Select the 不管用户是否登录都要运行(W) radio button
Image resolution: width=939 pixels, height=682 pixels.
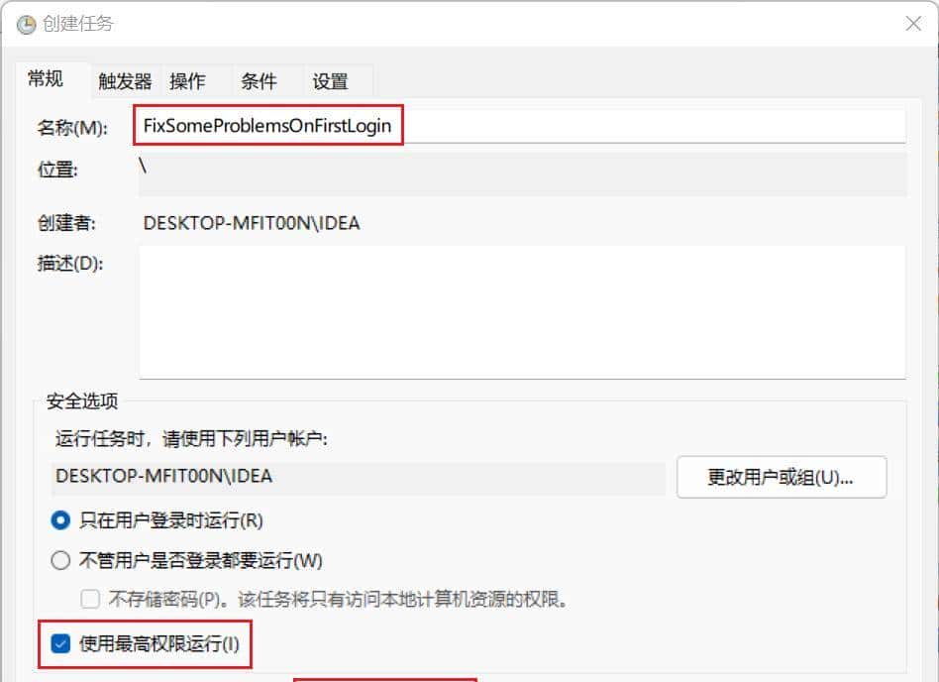click(x=60, y=560)
